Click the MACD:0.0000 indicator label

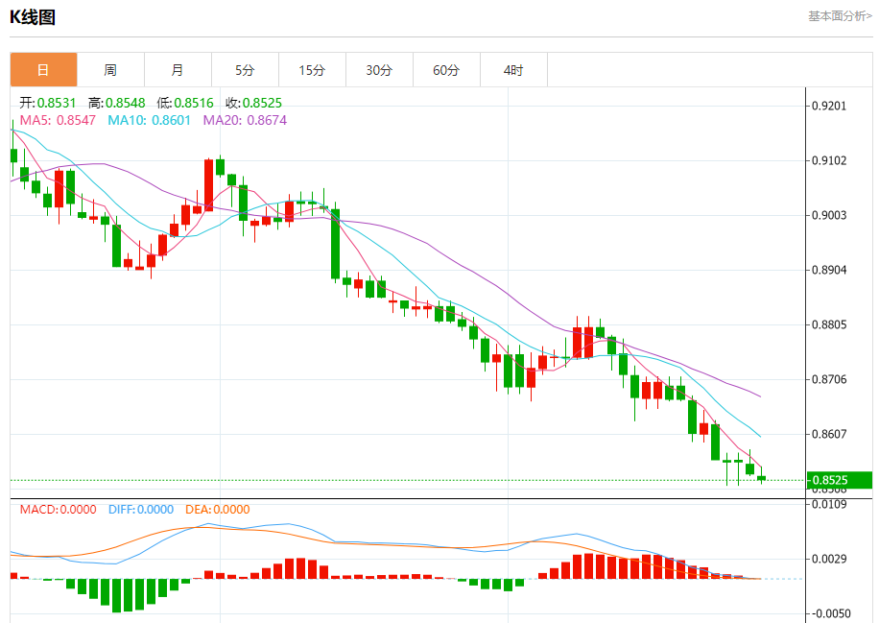click(x=59, y=510)
